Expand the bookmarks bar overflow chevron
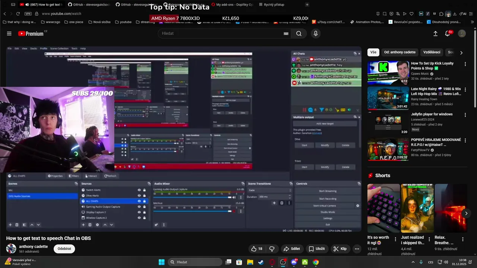The width and height of the screenshot is (477, 268). (473, 22)
